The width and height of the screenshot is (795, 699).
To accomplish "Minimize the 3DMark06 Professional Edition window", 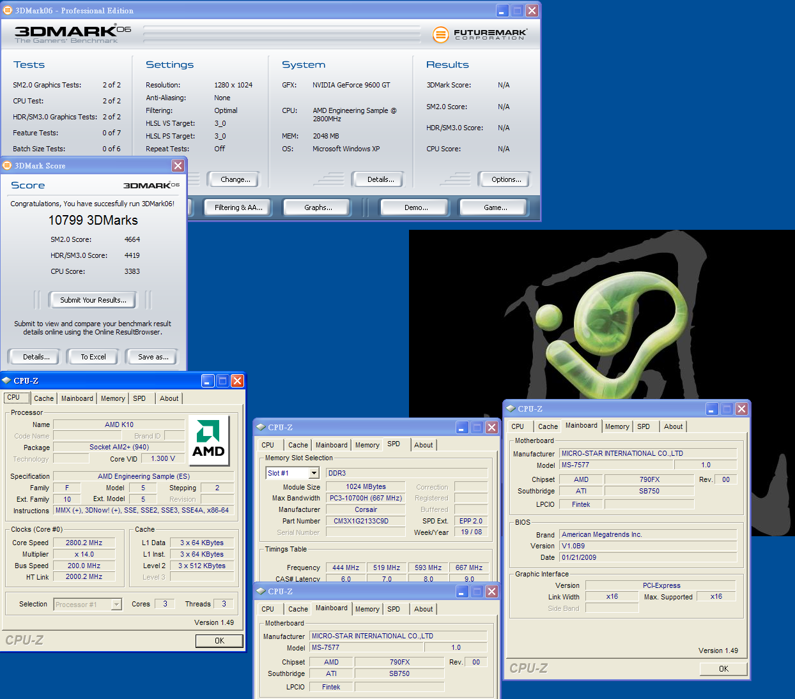I will [502, 11].
